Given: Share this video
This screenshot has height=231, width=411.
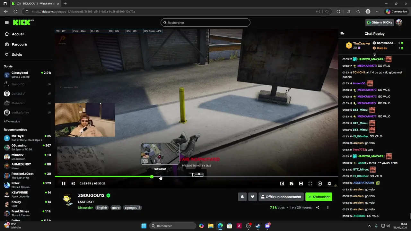Looking at the screenshot, I should (318, 208).
